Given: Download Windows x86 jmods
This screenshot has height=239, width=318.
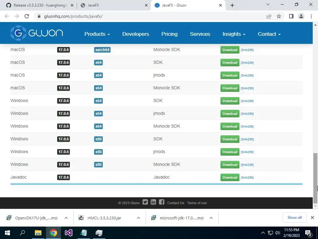Looking at the screenshot, I should pos(230,152).
